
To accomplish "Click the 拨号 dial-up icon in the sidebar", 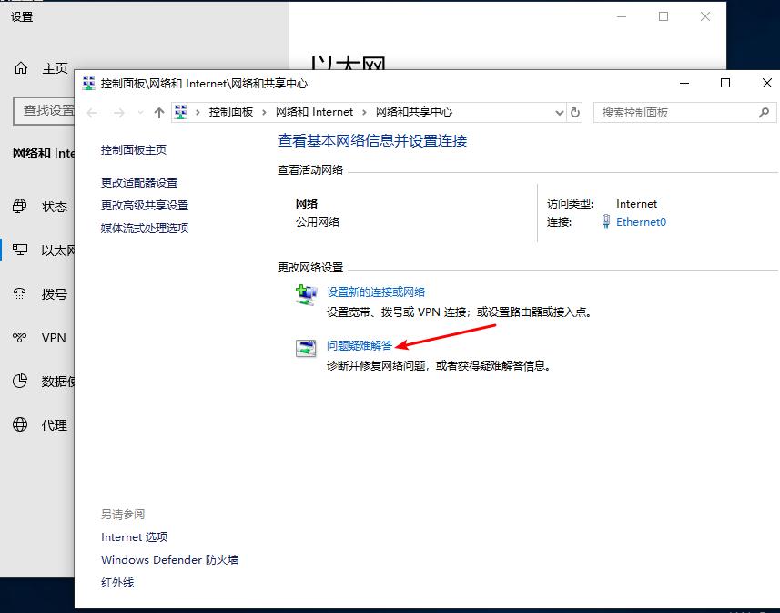I will click(x=20, y=293).
